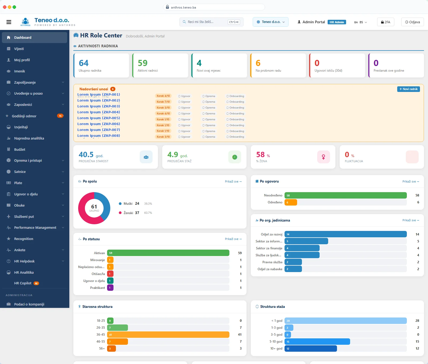This screenshot has width=428, height=364.
Task: Expand the Zaposlenici sidebar section
Action: tap(35, 104)
